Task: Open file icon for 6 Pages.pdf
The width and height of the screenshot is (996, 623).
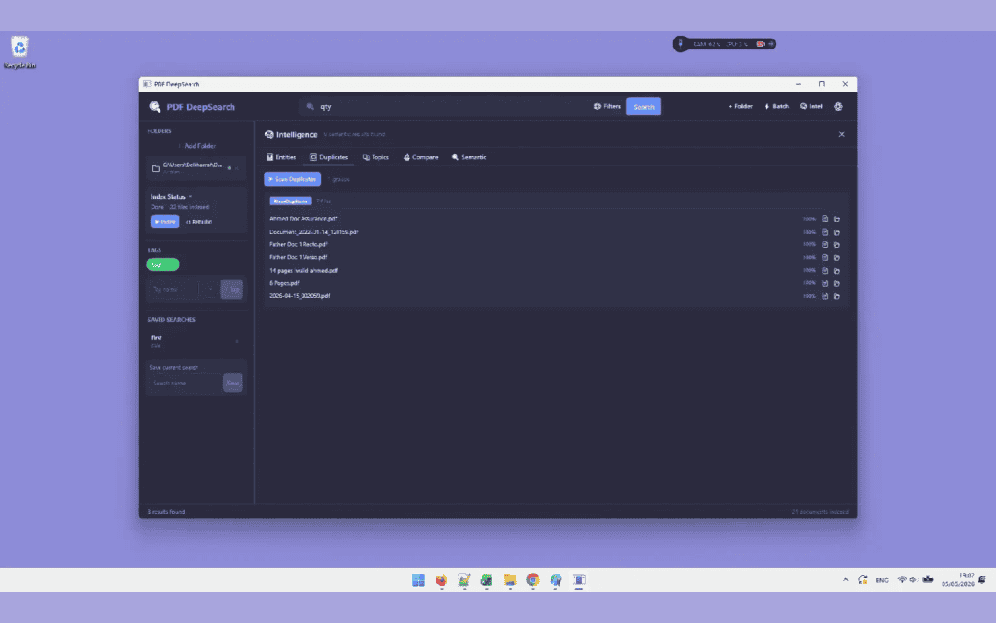Action: (x=825, y=283)
